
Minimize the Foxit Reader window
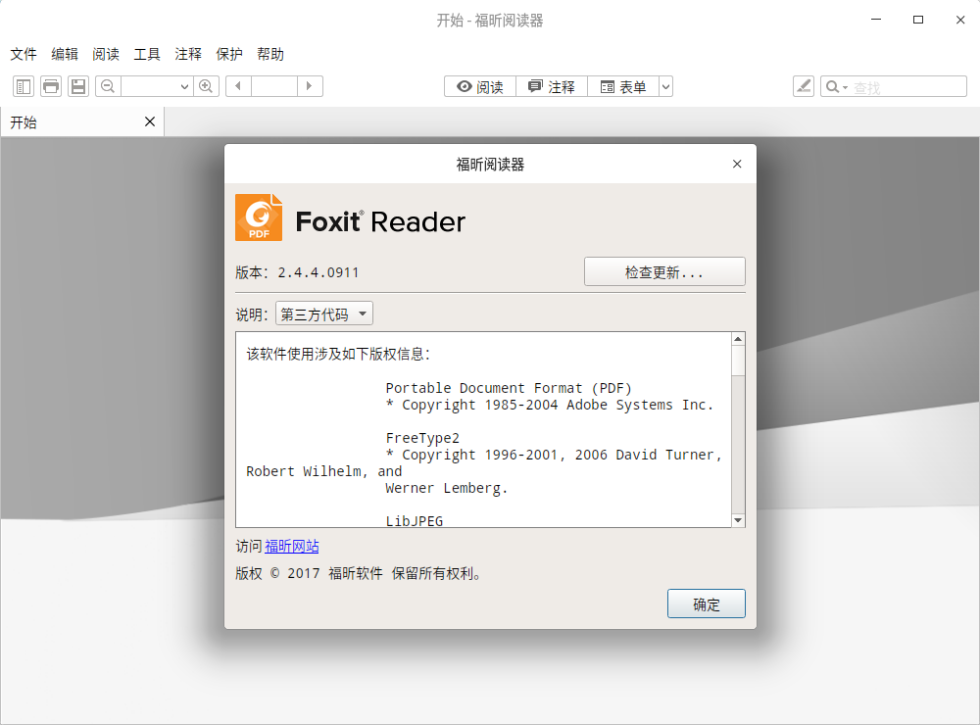tap(876, 20)
